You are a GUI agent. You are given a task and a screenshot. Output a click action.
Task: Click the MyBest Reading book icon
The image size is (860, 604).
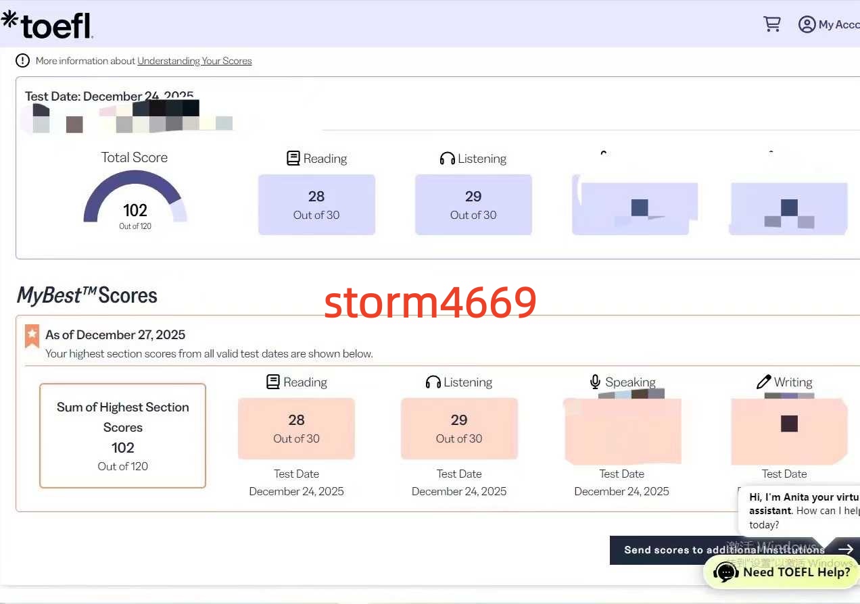273,382
